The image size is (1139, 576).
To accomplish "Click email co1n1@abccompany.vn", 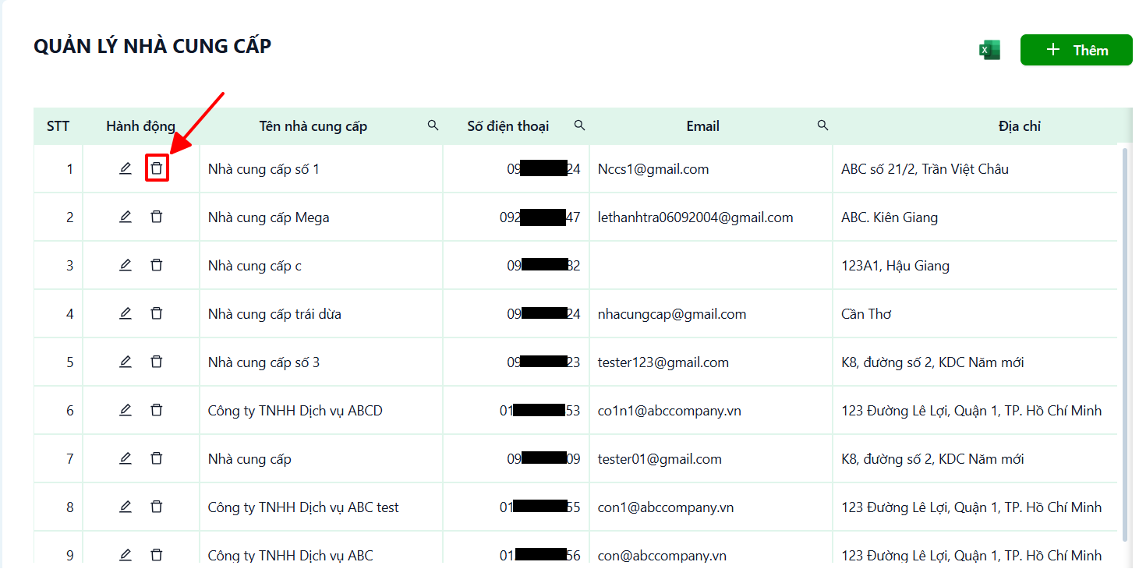I will coord(670,411).
